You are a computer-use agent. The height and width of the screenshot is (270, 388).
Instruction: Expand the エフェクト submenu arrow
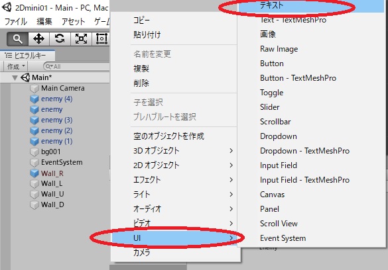point(231,180)
